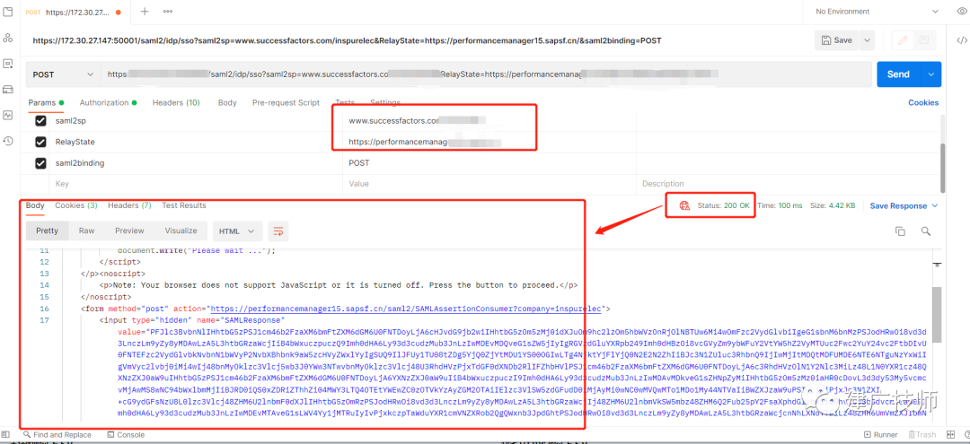Switch to the Params tab
Image resolution: width=970 pixels, height=444 pixels.
[46, 102]
